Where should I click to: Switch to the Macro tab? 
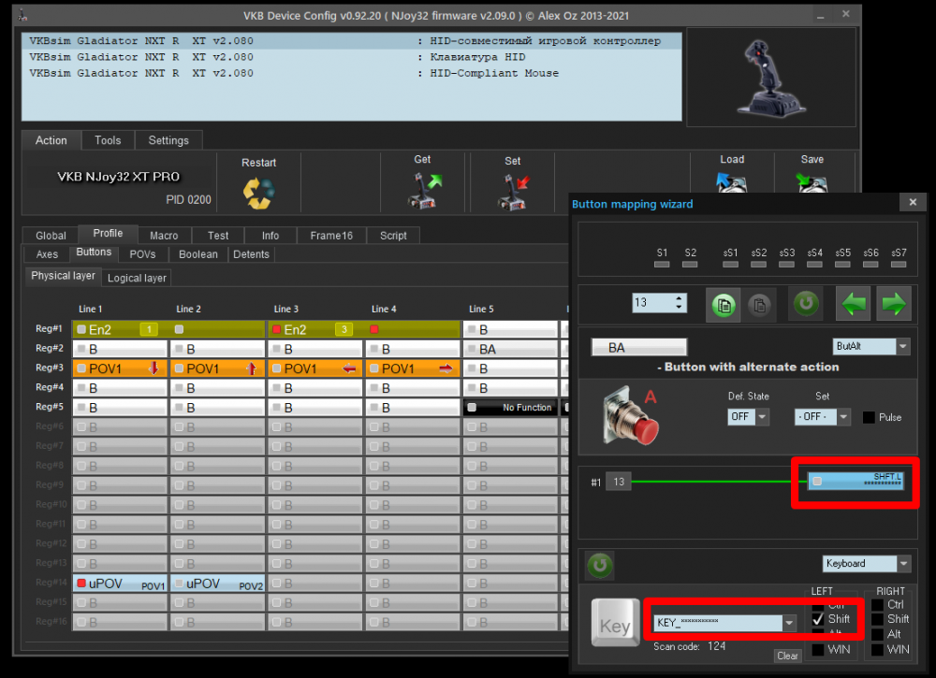164,236
